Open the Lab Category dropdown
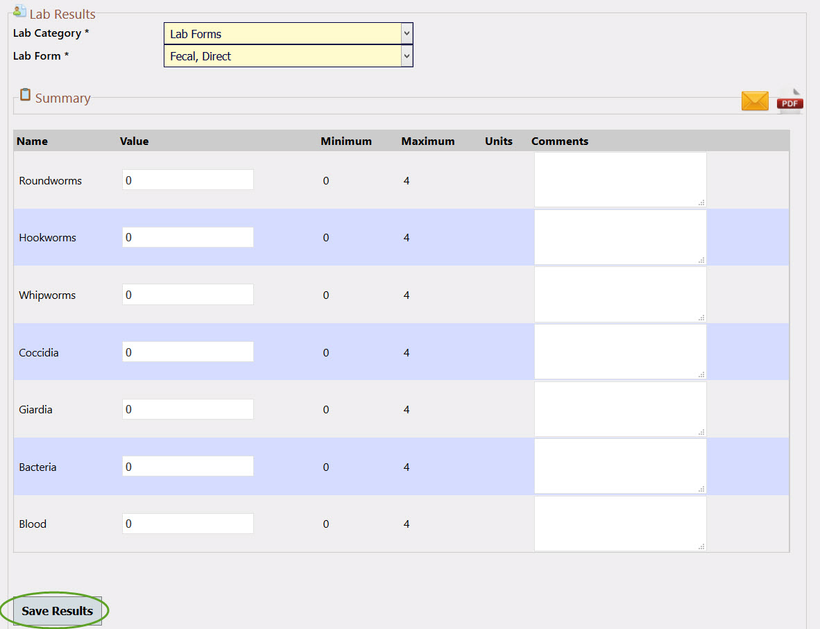The width and height of the screenshot is (820, 629). 288,33
